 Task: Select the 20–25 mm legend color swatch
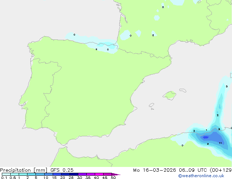click(66, 174)
